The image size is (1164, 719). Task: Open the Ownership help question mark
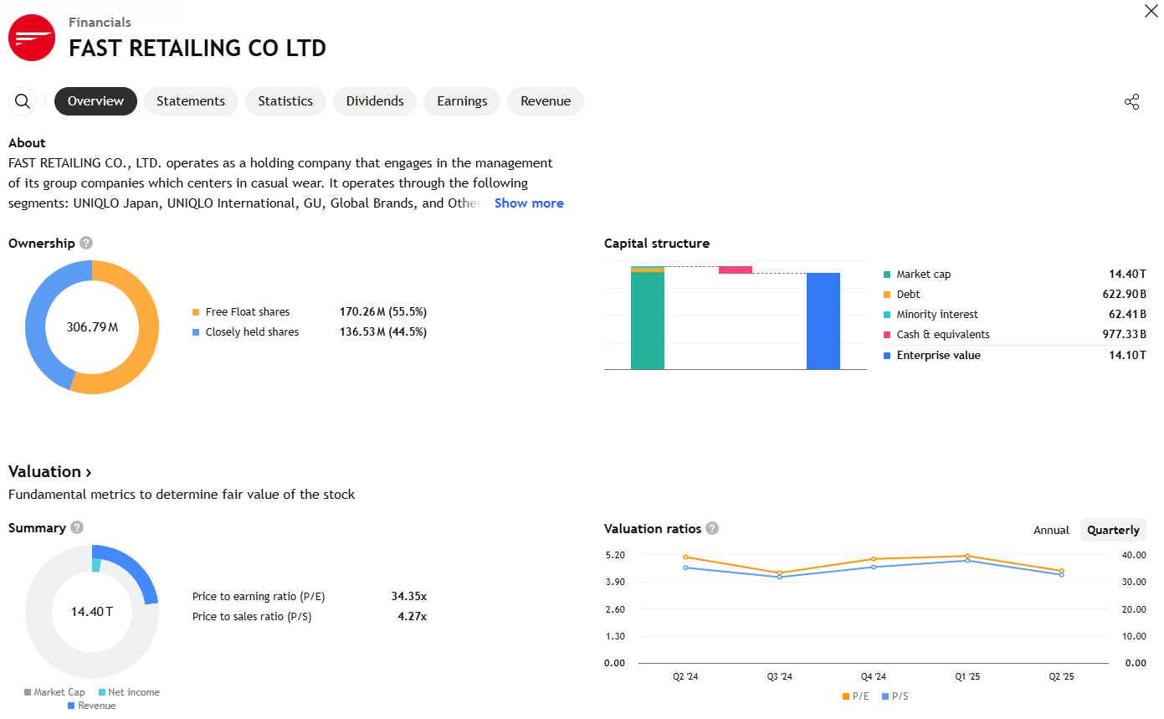click(x=85, y=243)
